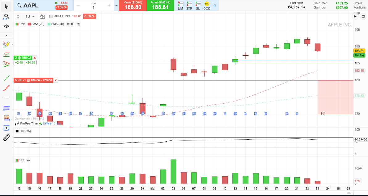Image resolution: width=368 pixels, height=196 pixels.
Task: Open the quantity dropdown arrow
Action: pos(116,6)
